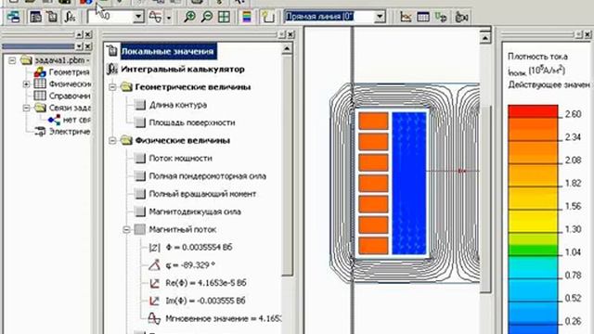Screen dimensions: 594x334
Task: Click the Uφ circuit toolbar icon
Action: (441, 17)
